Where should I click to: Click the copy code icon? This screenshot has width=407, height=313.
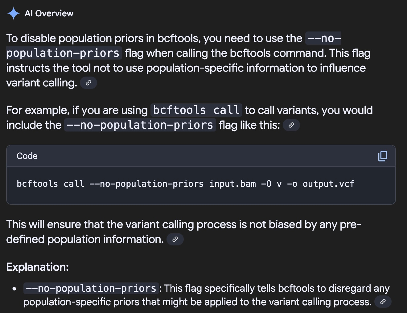pos(382,156)
